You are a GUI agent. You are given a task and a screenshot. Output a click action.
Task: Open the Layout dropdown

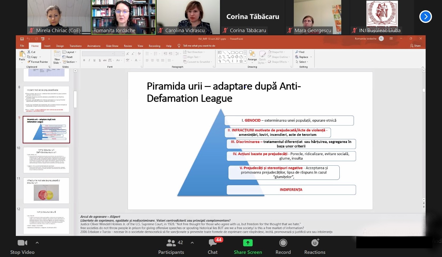(69, 52)
